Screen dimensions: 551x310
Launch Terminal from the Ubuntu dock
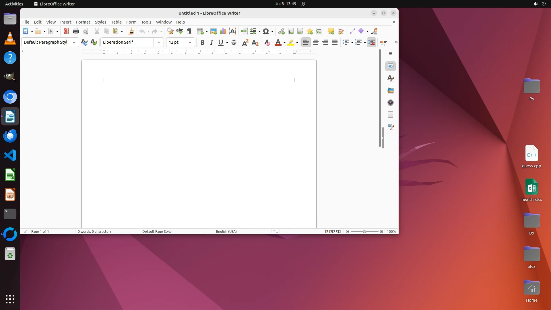pos(10,214)
